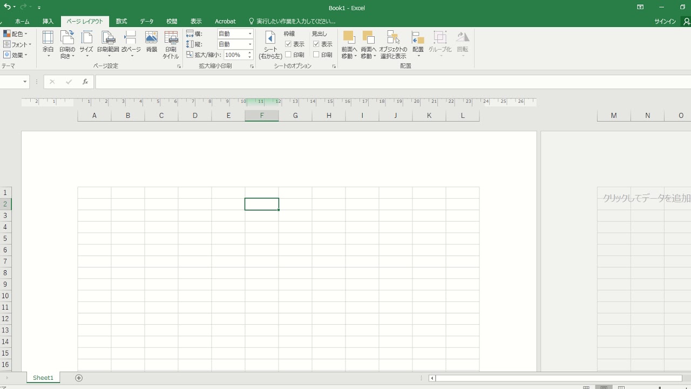Image resolution: width=691 pixels, height=389 pixels.
Task: Toggle 枠線 表示 gridlines view checkbox
Action: (288, 44)
